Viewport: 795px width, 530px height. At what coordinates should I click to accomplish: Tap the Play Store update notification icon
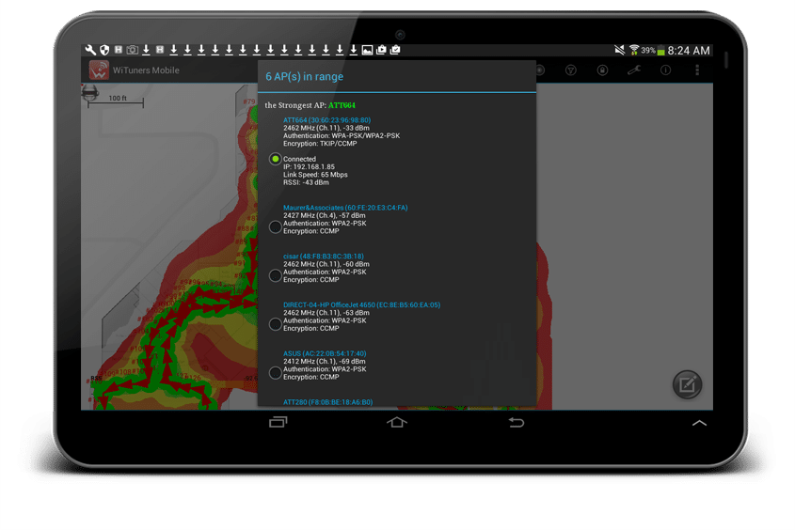(x=381, y=50)
